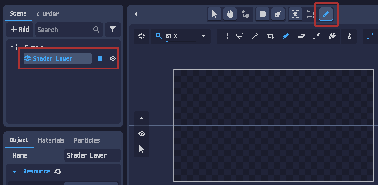Select the arrow pointer tool in top toolbar
This screenshot has width=378, height=185.
pyautogui.click(x=214, y=14)
